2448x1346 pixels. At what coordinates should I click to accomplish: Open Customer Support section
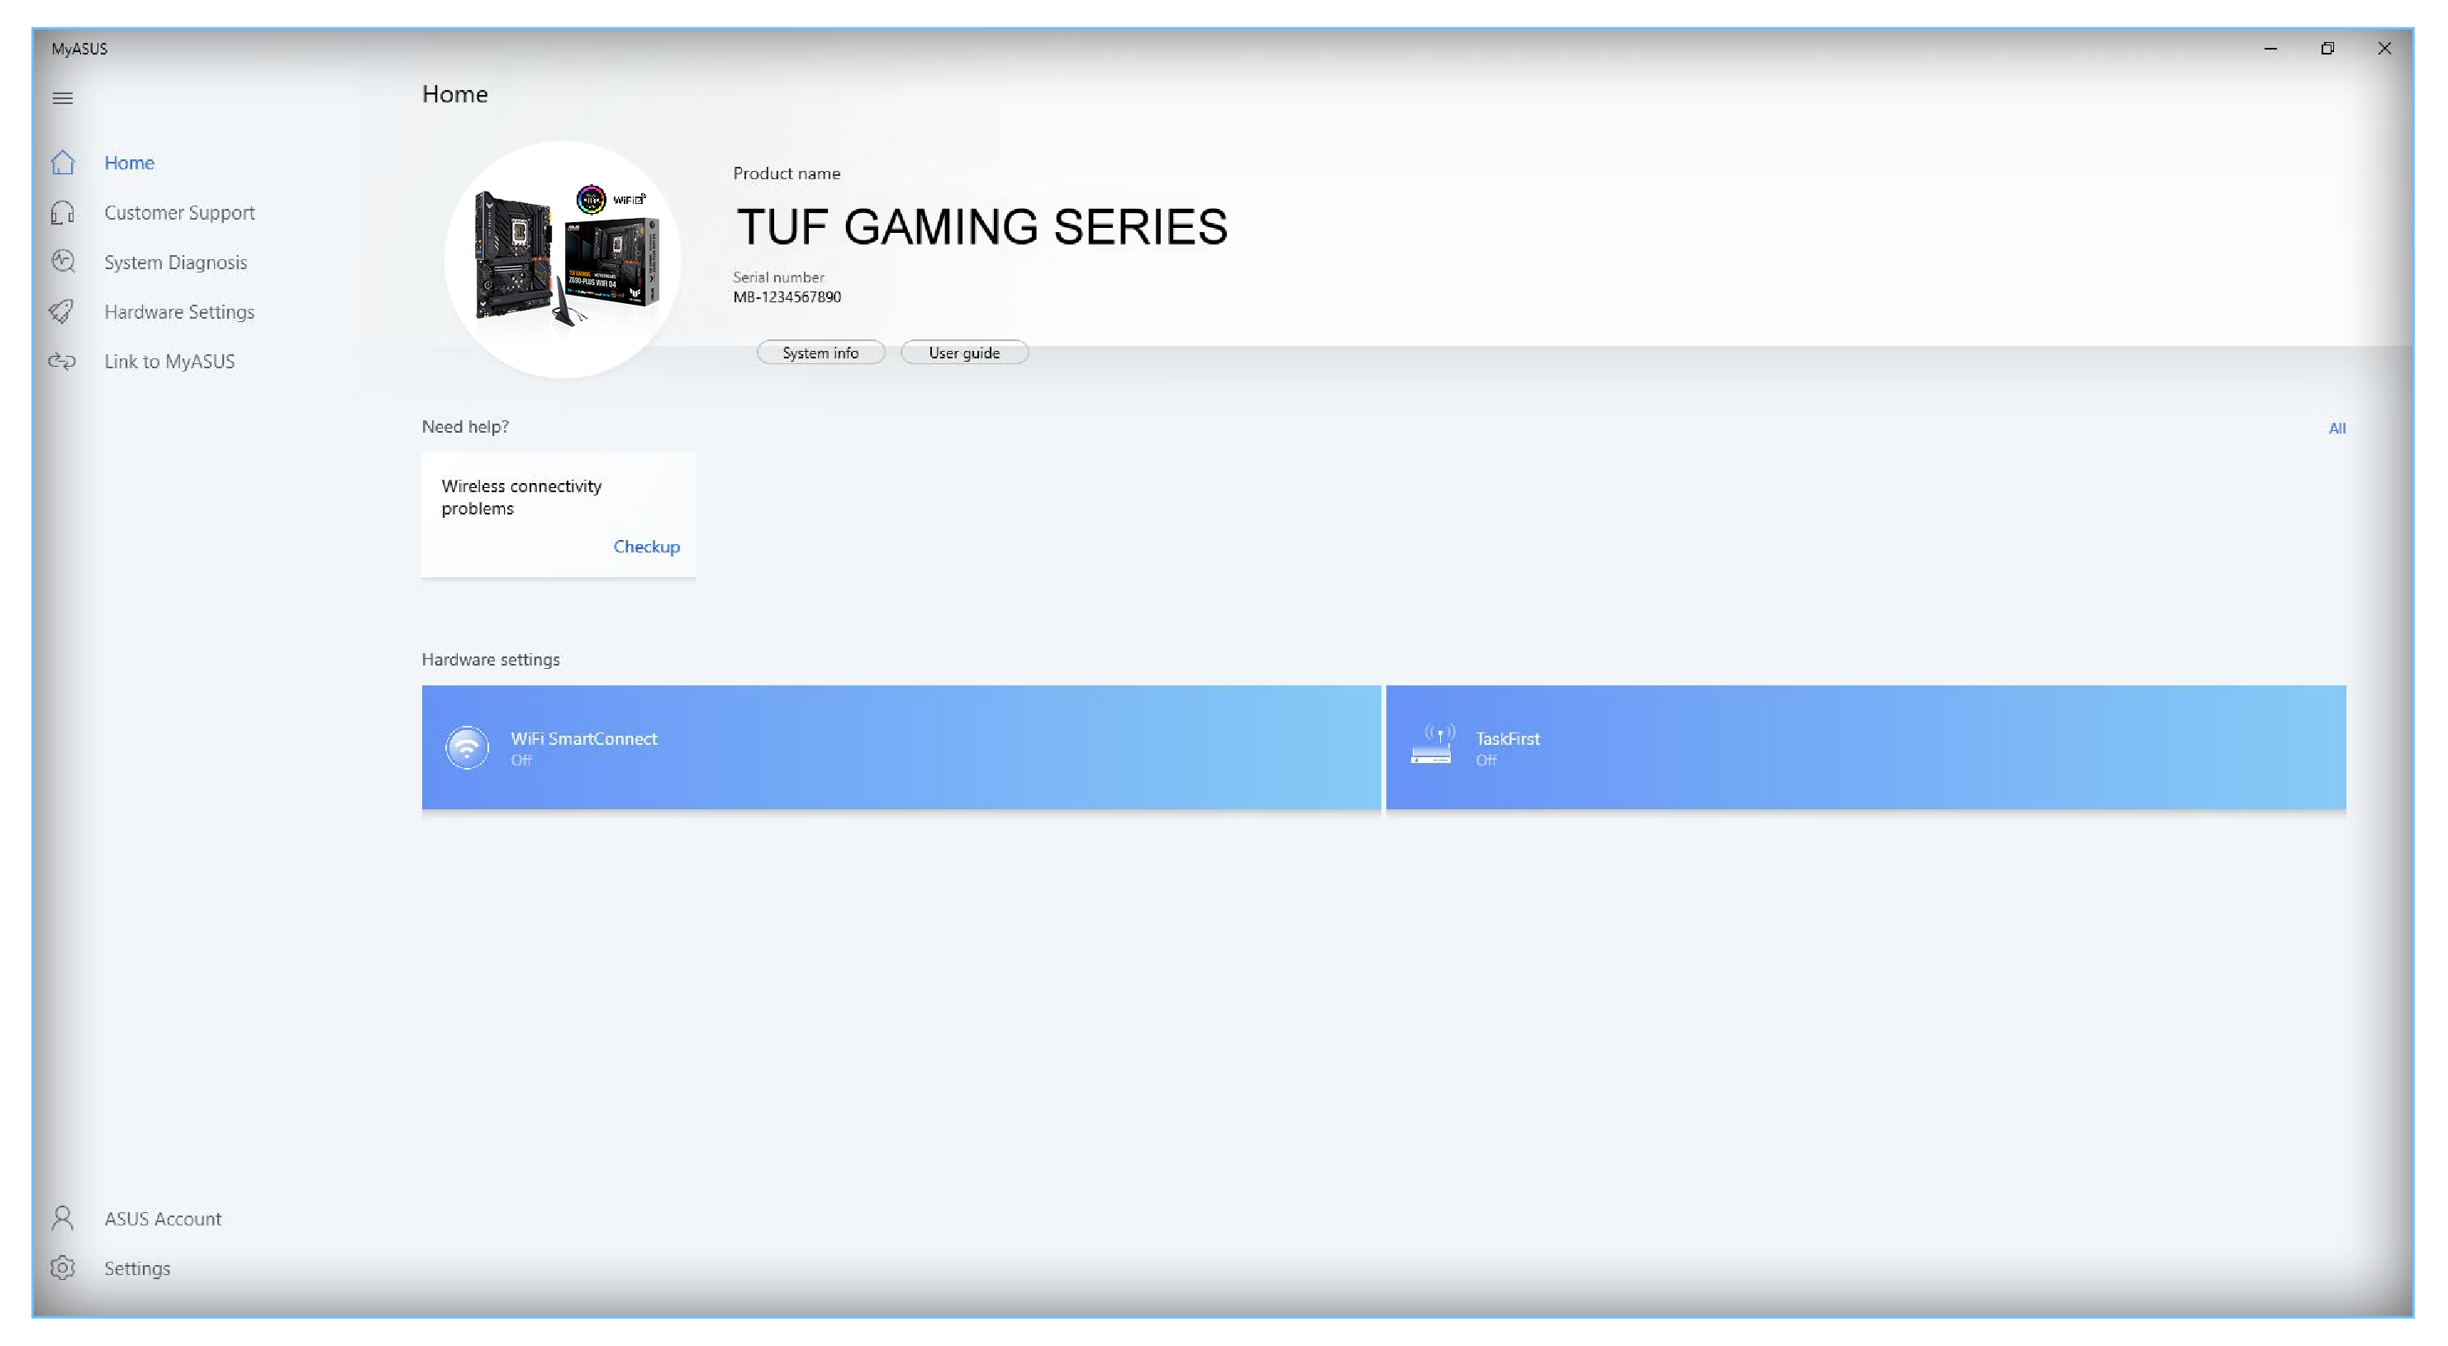click(179, 212)
